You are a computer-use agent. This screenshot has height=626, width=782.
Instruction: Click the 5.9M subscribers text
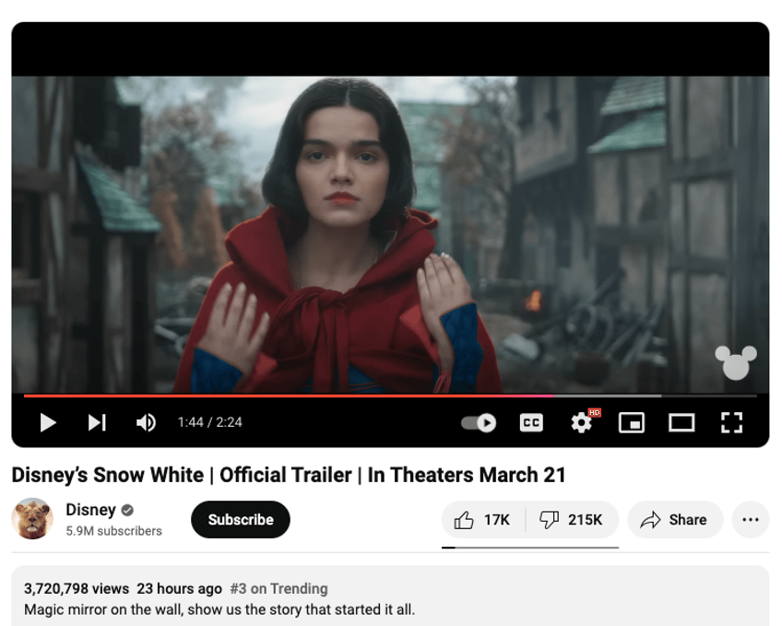click(x=113, y=531)
